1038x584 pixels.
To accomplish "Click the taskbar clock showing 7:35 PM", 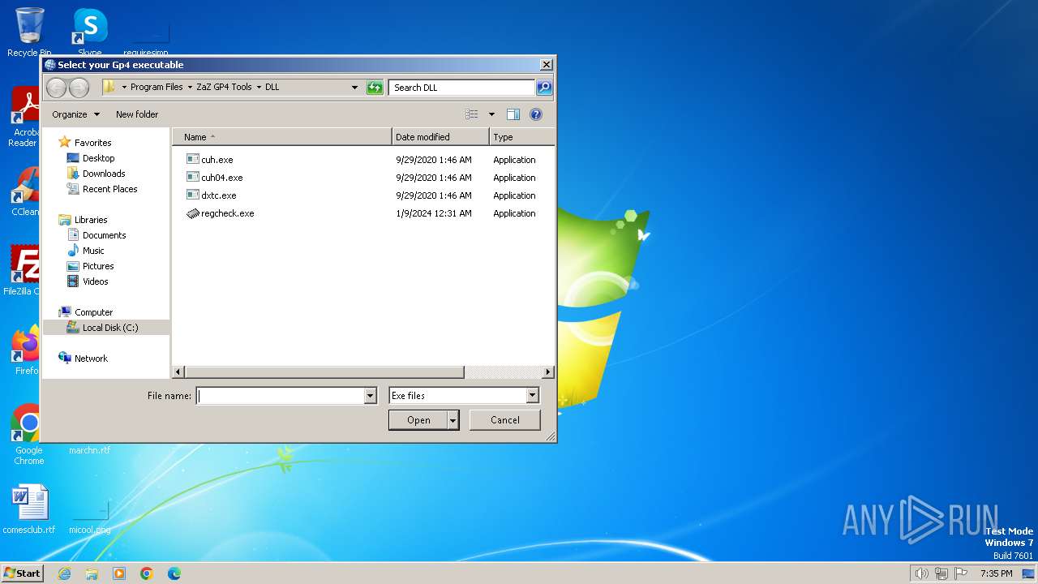I will coord(996,573).
